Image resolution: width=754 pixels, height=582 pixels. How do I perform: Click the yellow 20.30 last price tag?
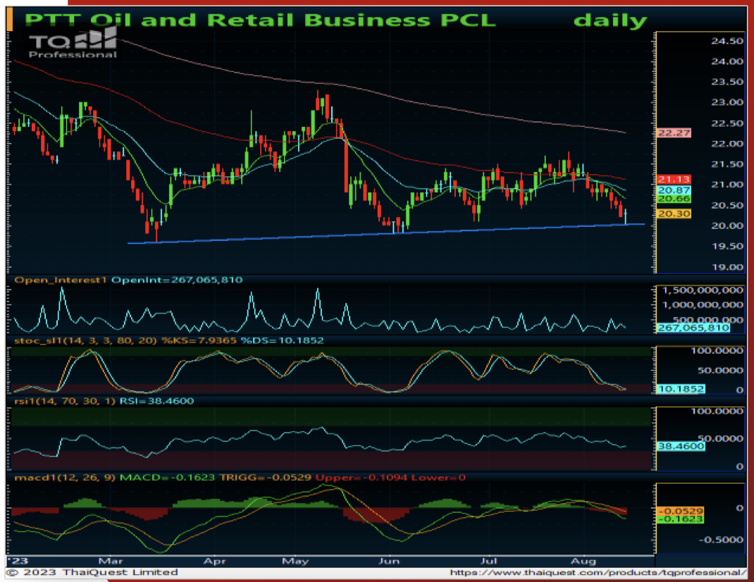point(674,213)
